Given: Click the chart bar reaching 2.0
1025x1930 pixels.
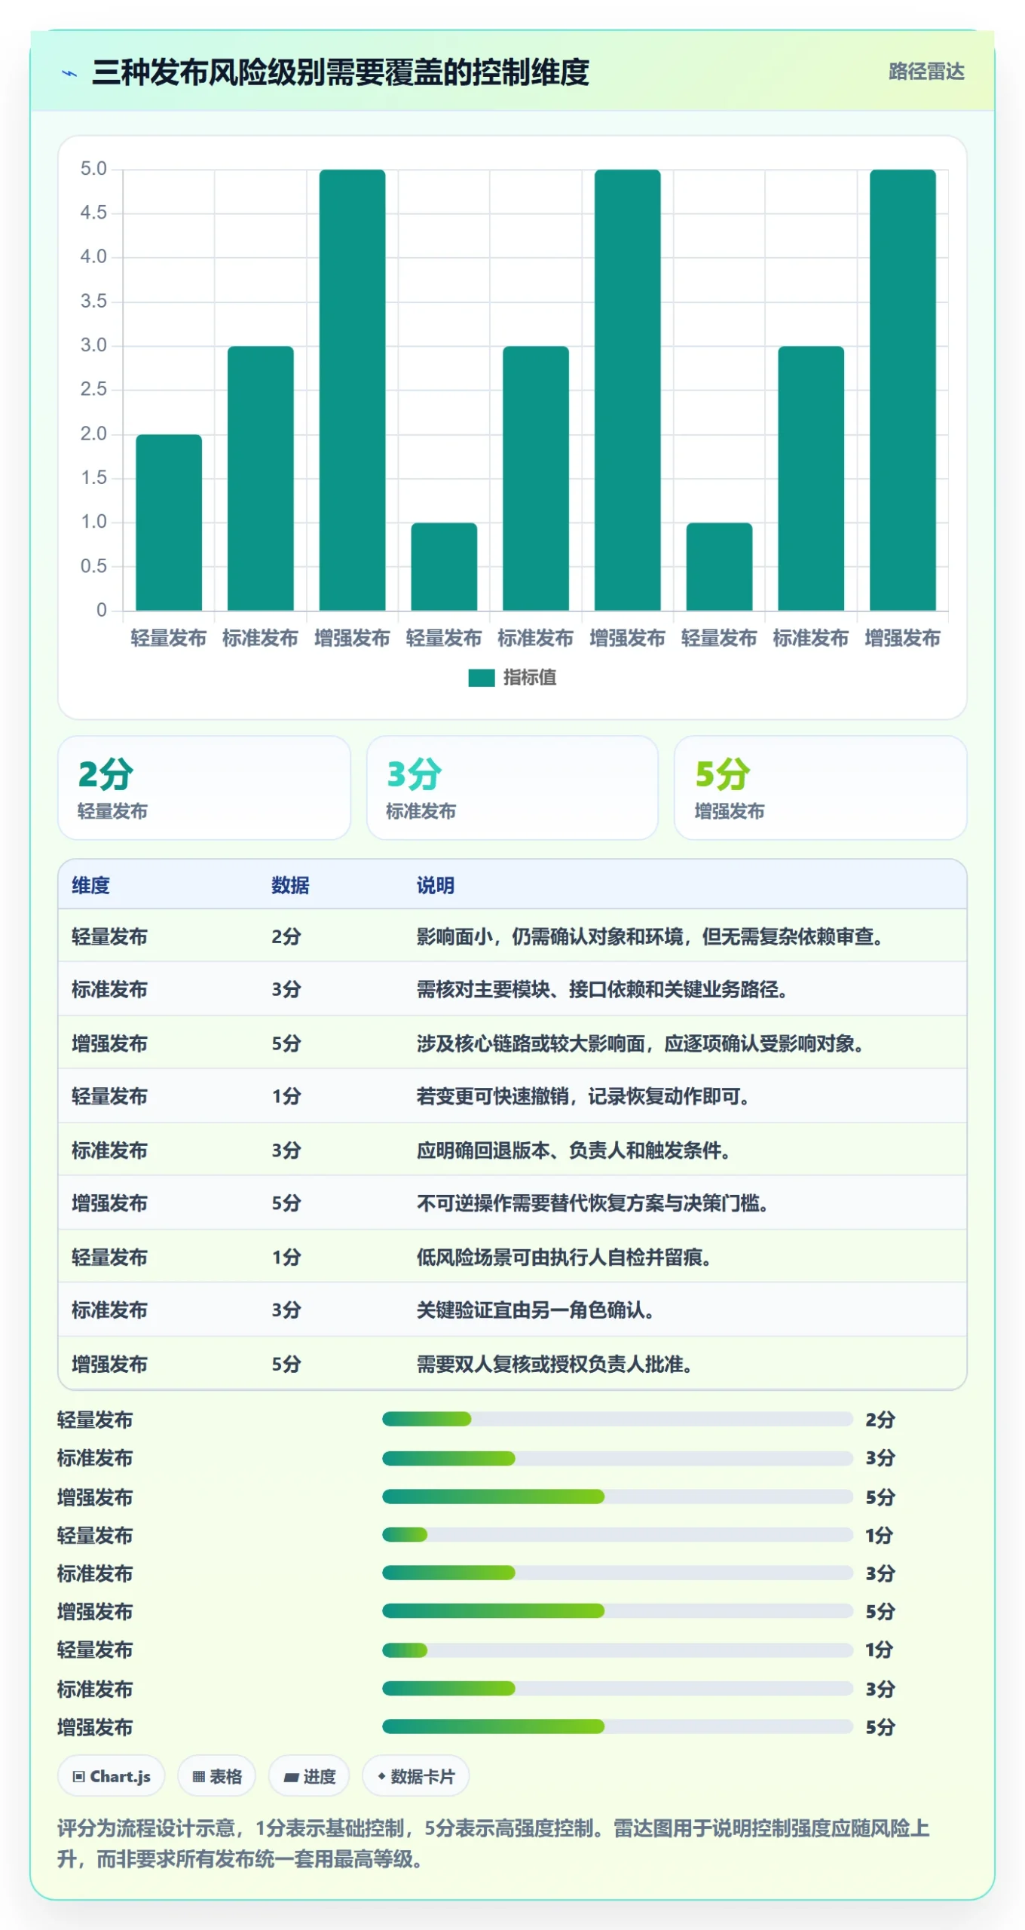Looking at the screenshot, I should 169,522.
